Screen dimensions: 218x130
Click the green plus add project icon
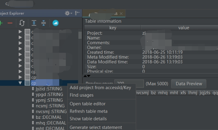(1, 23)
